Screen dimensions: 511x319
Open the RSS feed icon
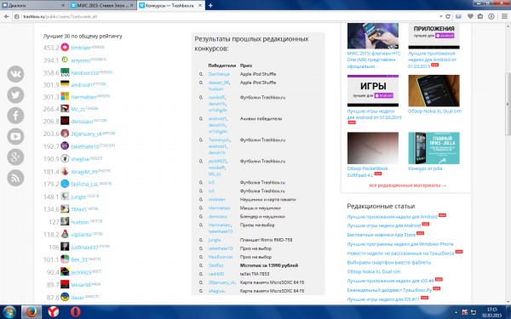pos(15,178)
